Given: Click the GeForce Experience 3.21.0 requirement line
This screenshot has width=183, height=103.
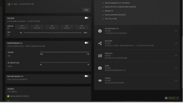Looking at the screenshot, I should 117,3.
